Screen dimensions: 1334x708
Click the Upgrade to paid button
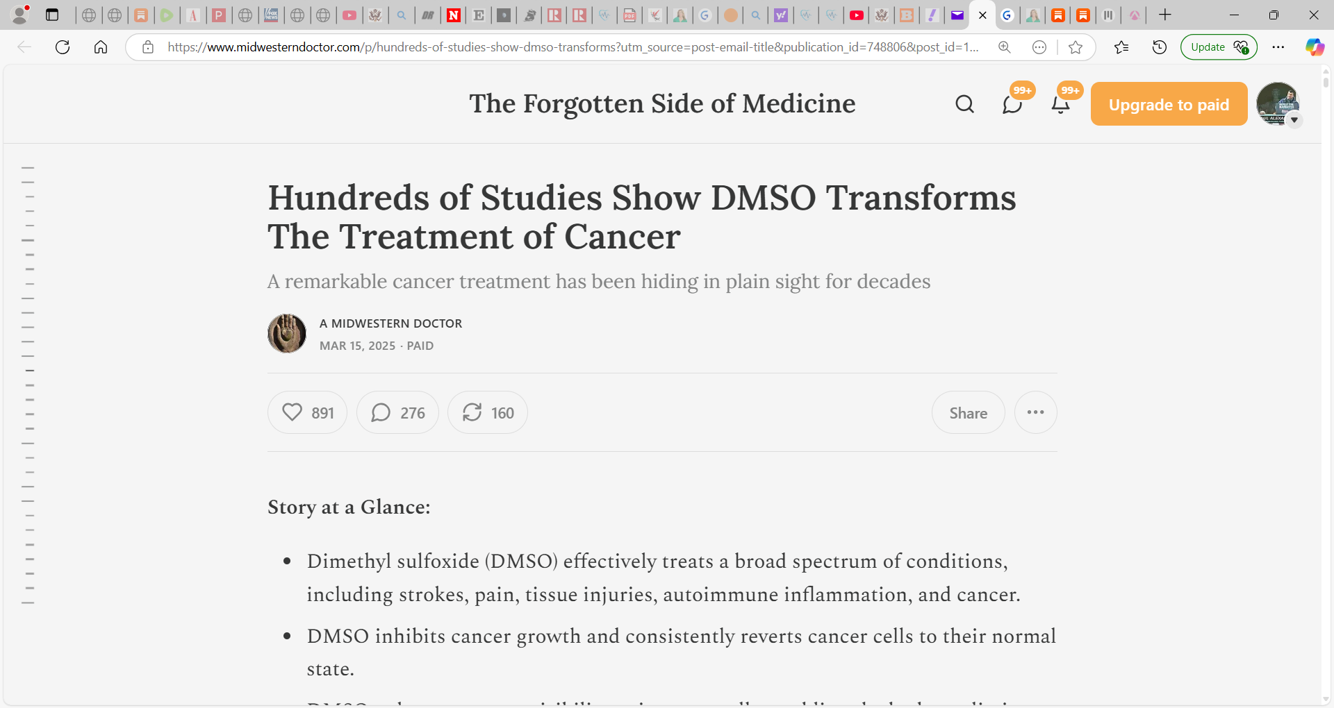click(x=1168, y=103)
